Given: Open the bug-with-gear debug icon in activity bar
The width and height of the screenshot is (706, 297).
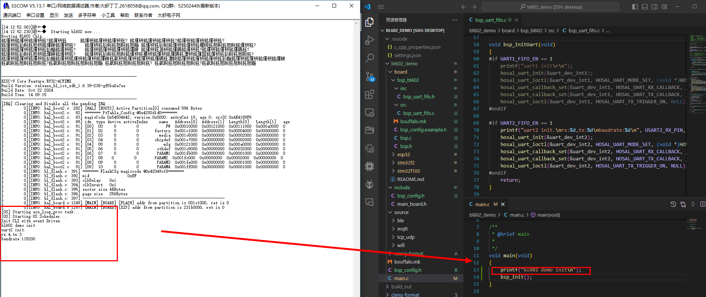Looking at the screenshot, I should [370, 148].
